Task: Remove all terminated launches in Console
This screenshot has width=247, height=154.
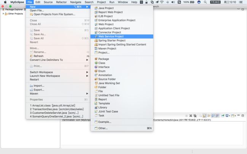Action: [195, 116]
